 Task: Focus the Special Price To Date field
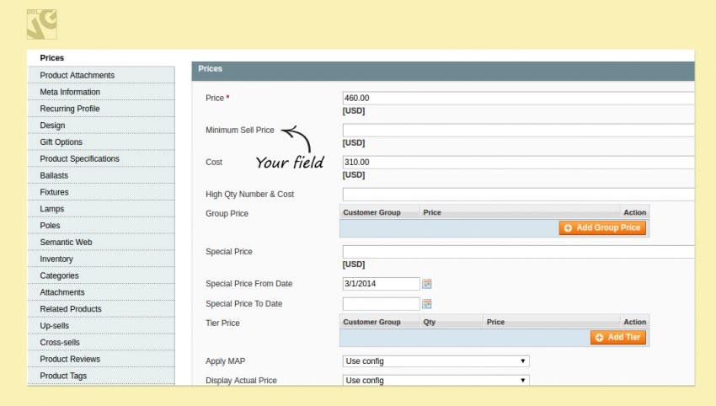pos(381,304)
